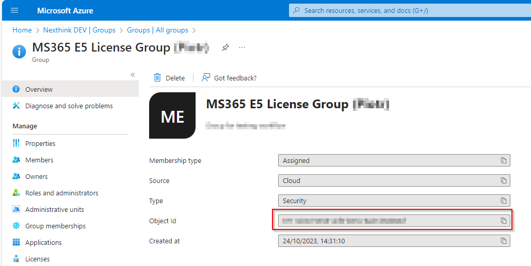
Task: Click the Properties bars icon
Action: click(x=16, y=143)
